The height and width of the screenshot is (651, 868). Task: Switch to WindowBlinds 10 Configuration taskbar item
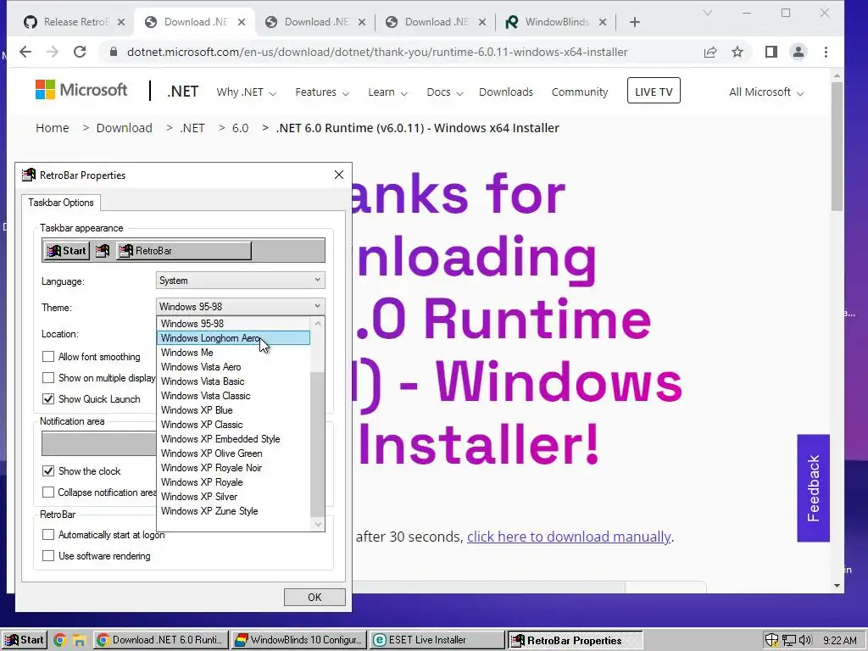point(299,640)
